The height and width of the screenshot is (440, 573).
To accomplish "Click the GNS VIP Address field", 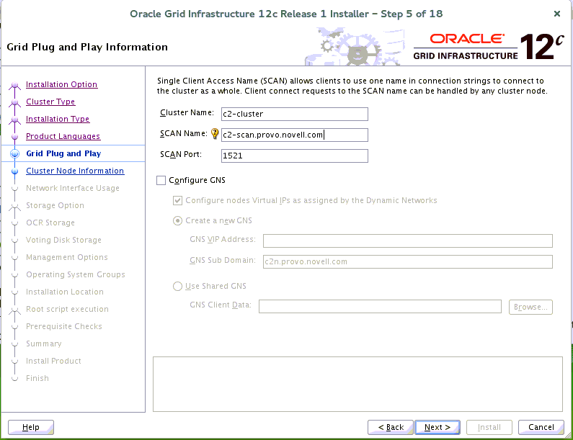I will (x=408, y=241).
